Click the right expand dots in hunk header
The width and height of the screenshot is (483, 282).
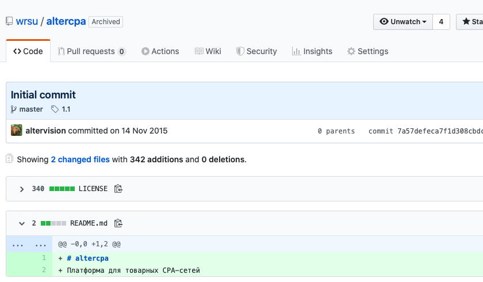coord(41,244)
